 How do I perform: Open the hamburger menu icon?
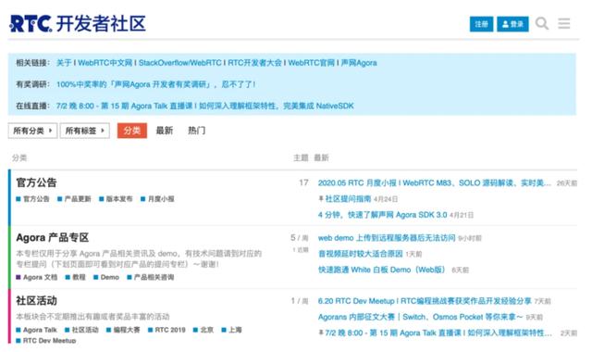point(564,24)
